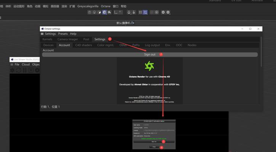Click the highlighted blue cube icon in the top toolbar
Viewport: 276px width, 152px height.
[104, 12]
